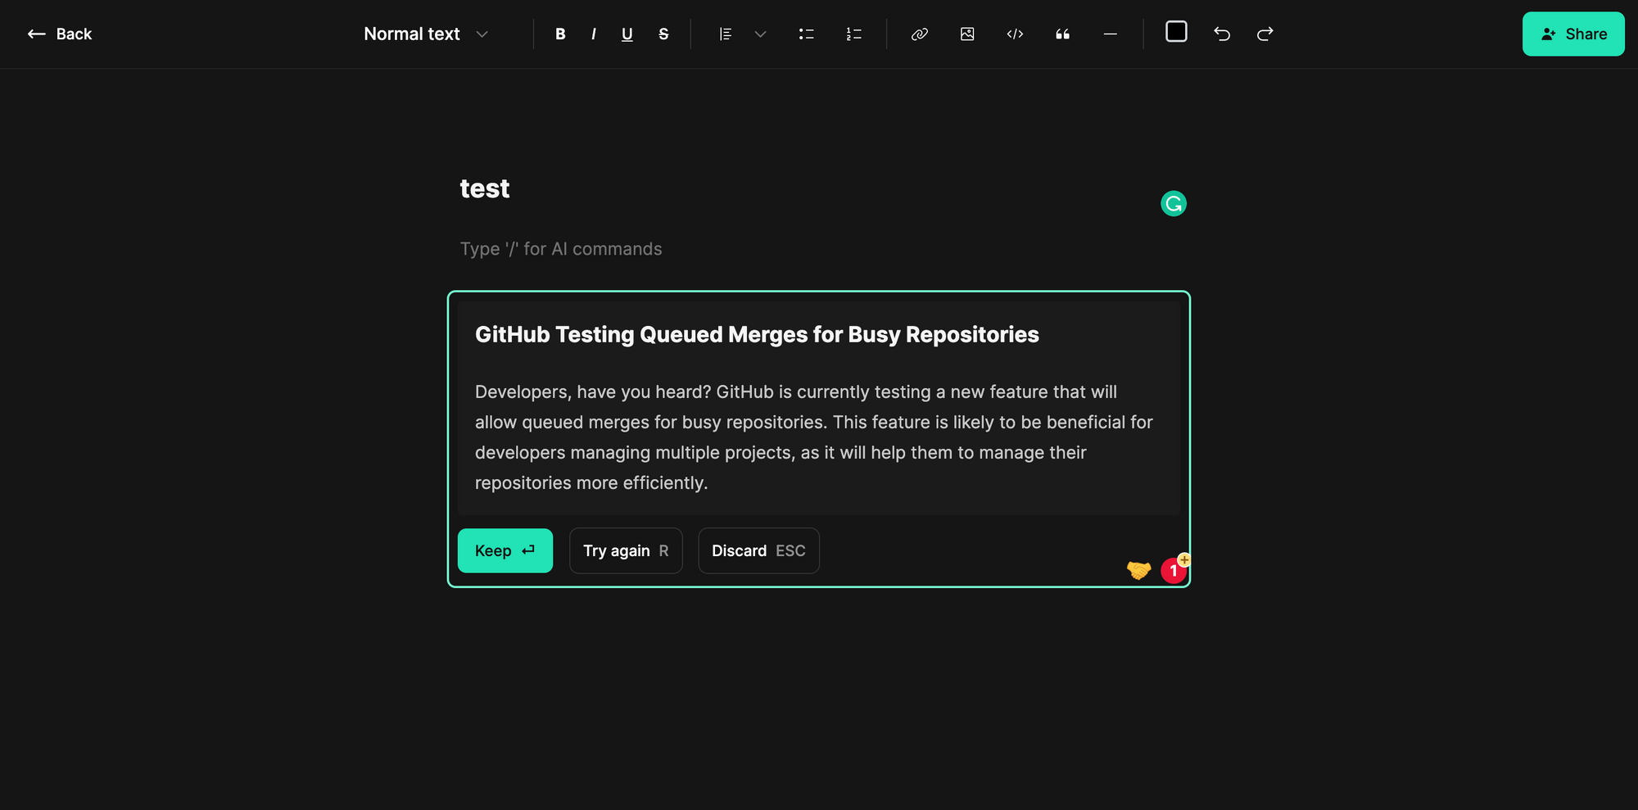1638x810 pixels.
Task: Insert a block quote
Action: 1062,34
